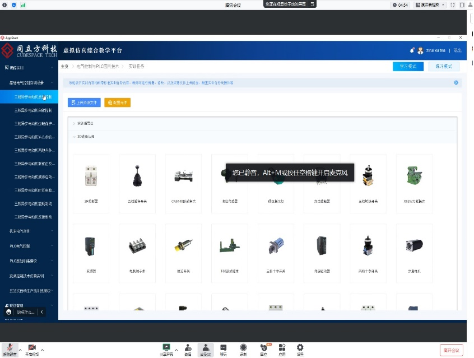This screenshot has width=474, height=358.
Task: Switch to 学习模式 learning mode tab
Action: click(x=408, y=66)
